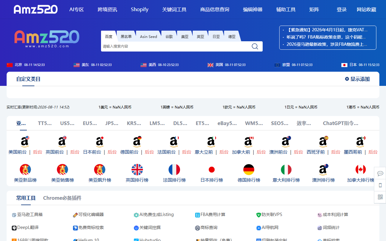The height and width of the screenshot is (241, 386).
Task: Open the 辅助工具 menu
Action: coord(286,9)
